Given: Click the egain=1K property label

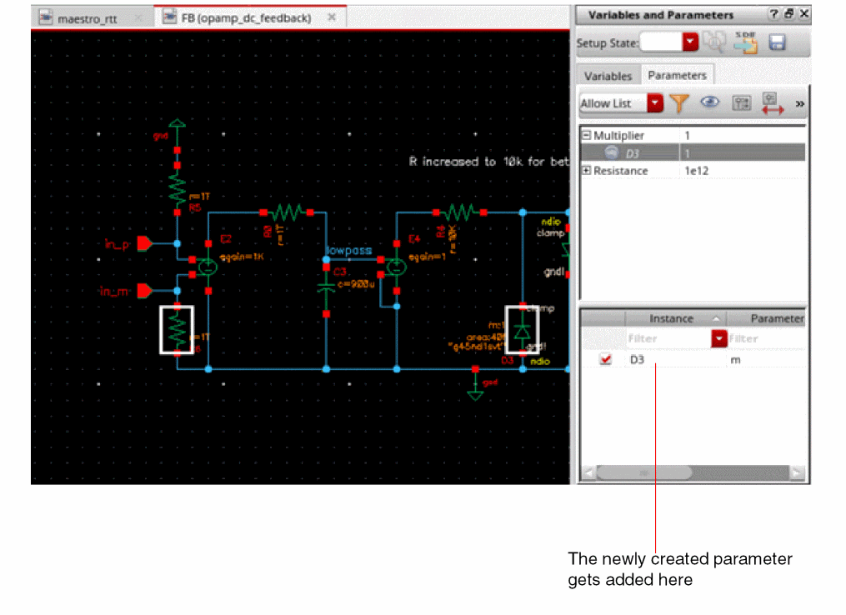Looking at the screenshot, I should 242,257.
